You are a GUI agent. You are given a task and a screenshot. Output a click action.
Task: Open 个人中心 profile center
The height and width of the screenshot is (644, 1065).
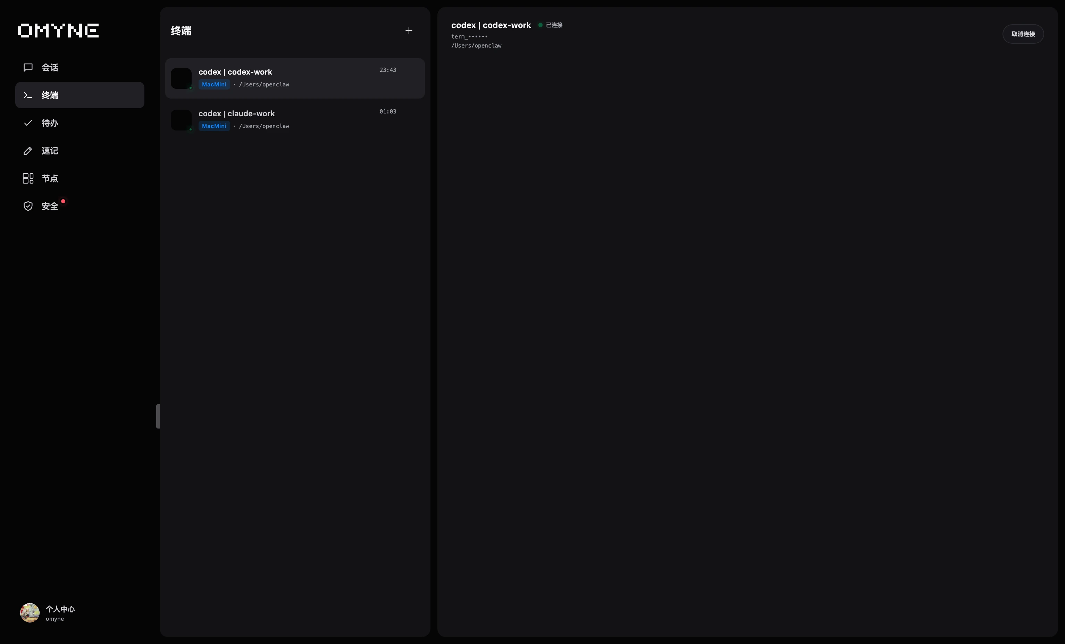coord(60,609)
